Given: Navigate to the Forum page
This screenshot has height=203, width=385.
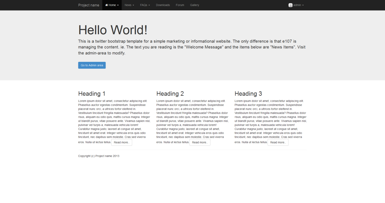Looking at the screenshot, I should [180, 5].
